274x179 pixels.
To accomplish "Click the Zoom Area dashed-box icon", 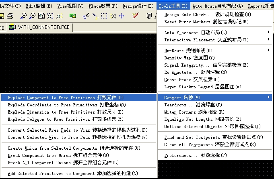I will point(50,16).
